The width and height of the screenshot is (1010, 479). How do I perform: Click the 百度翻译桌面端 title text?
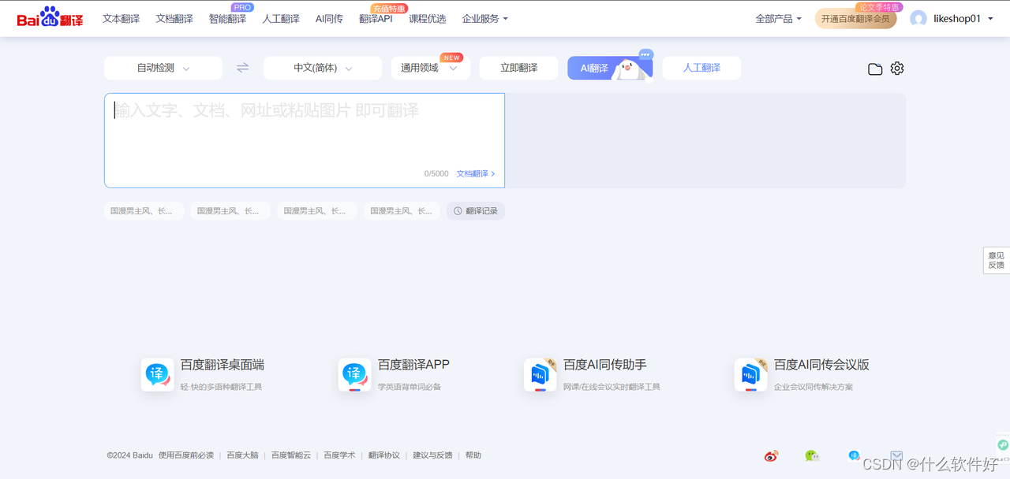point(223,365)
